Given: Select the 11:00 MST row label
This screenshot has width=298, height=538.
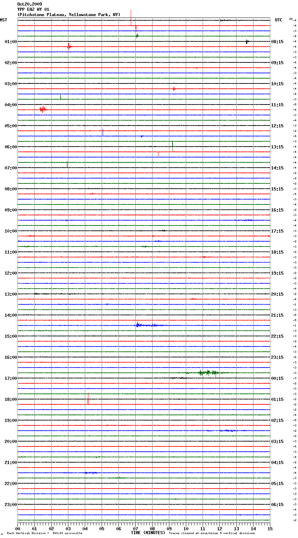Looking at the screenshot, I should click(x=11, y=252).
